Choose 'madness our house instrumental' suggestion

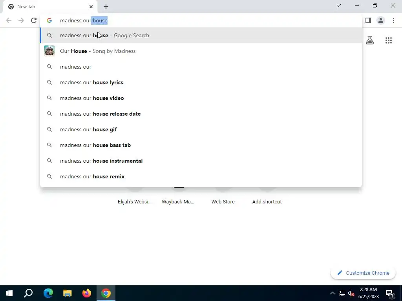[201, 161]
